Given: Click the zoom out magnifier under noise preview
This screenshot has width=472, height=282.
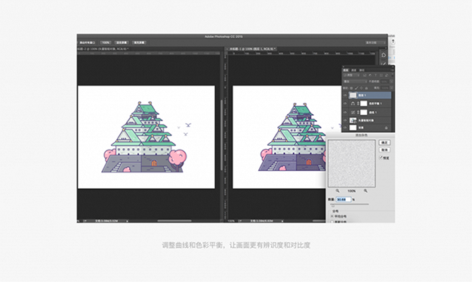Looking at the screenshot, I should click(x=338, y=191).
